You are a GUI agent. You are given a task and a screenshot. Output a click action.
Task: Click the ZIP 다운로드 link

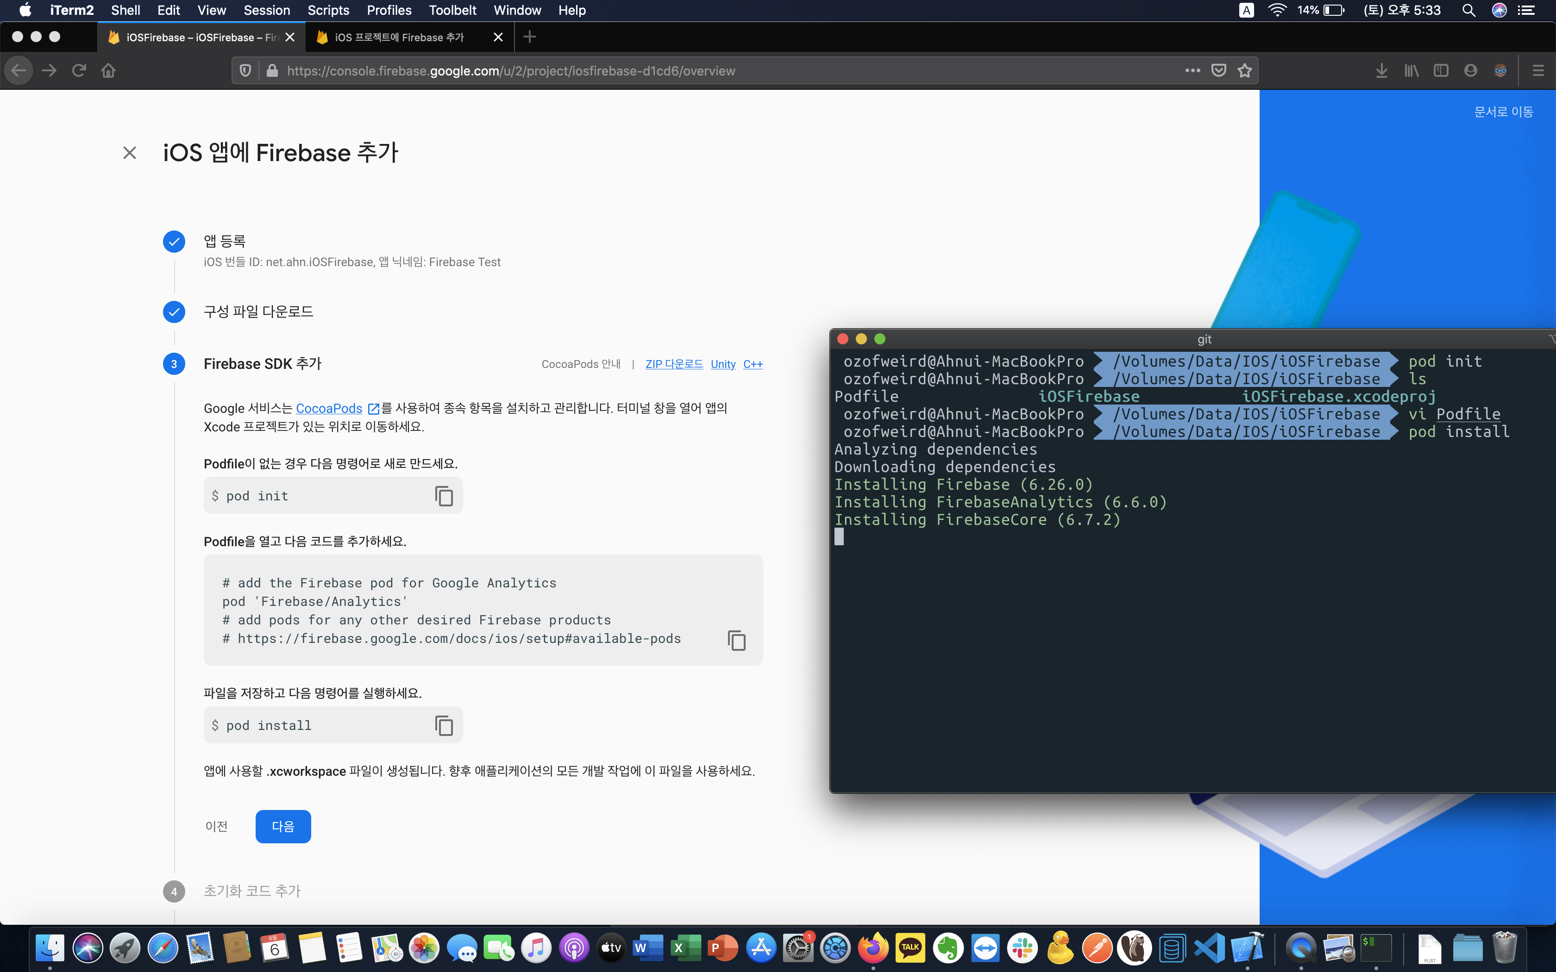pos(674,364)
